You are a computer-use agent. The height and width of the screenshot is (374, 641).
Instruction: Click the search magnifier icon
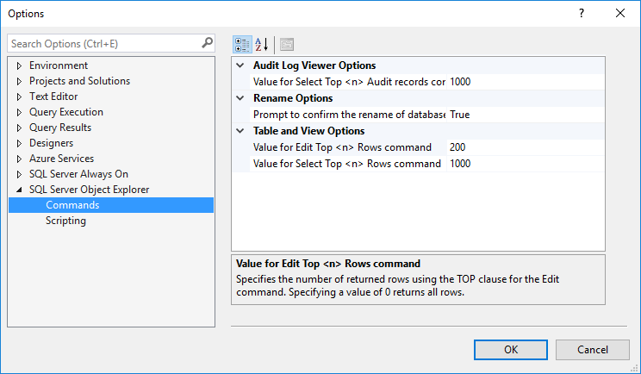[x=208, y=43]
